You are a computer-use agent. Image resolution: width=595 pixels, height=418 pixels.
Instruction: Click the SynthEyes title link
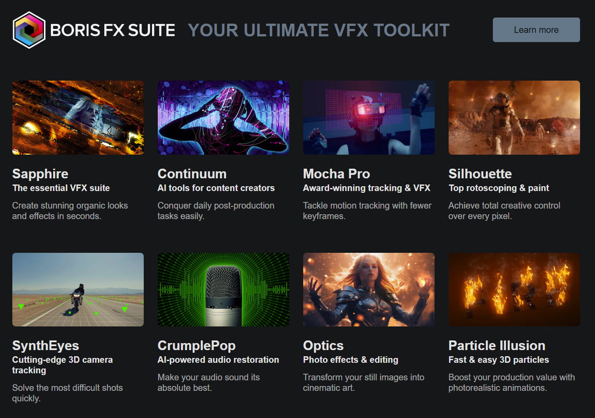[45, 346]
